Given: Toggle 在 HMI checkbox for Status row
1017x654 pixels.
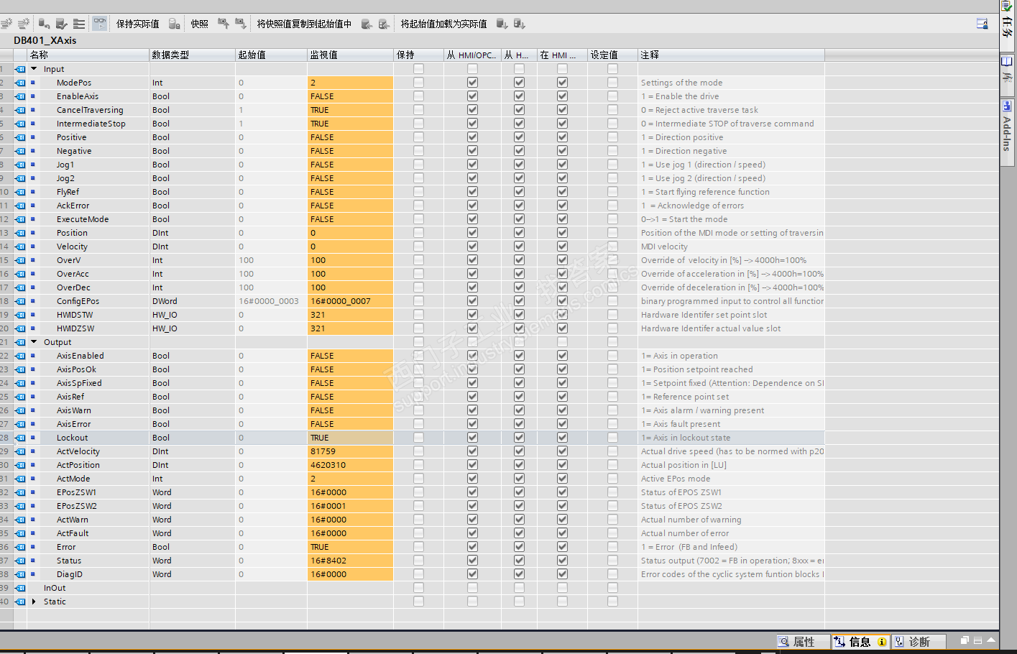Looking at the screenshot, I should 562,561.
